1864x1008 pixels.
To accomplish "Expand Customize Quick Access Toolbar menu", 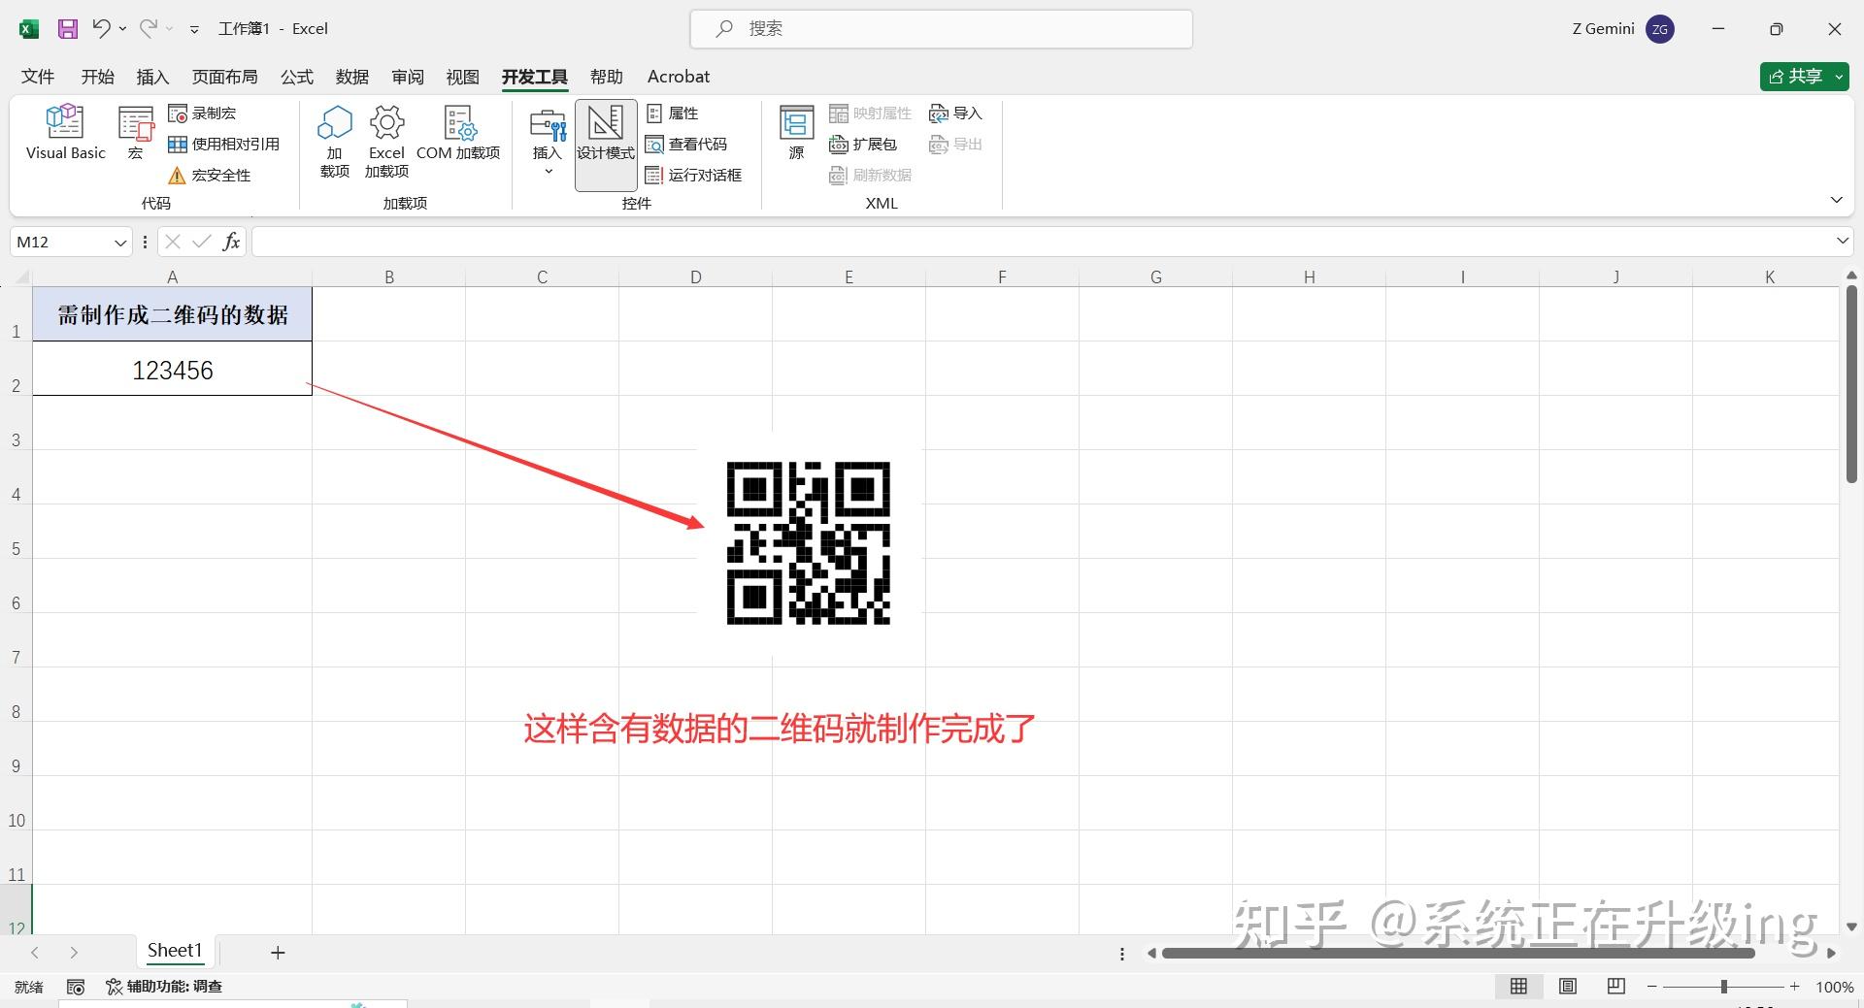I will point(194,29).
